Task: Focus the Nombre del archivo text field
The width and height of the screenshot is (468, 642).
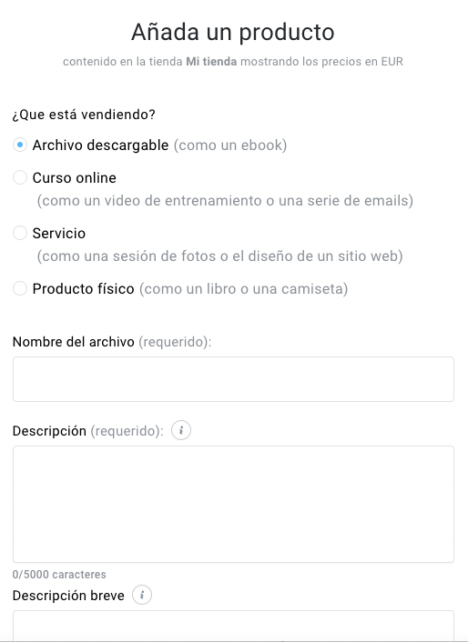Action: click(233, 379)
